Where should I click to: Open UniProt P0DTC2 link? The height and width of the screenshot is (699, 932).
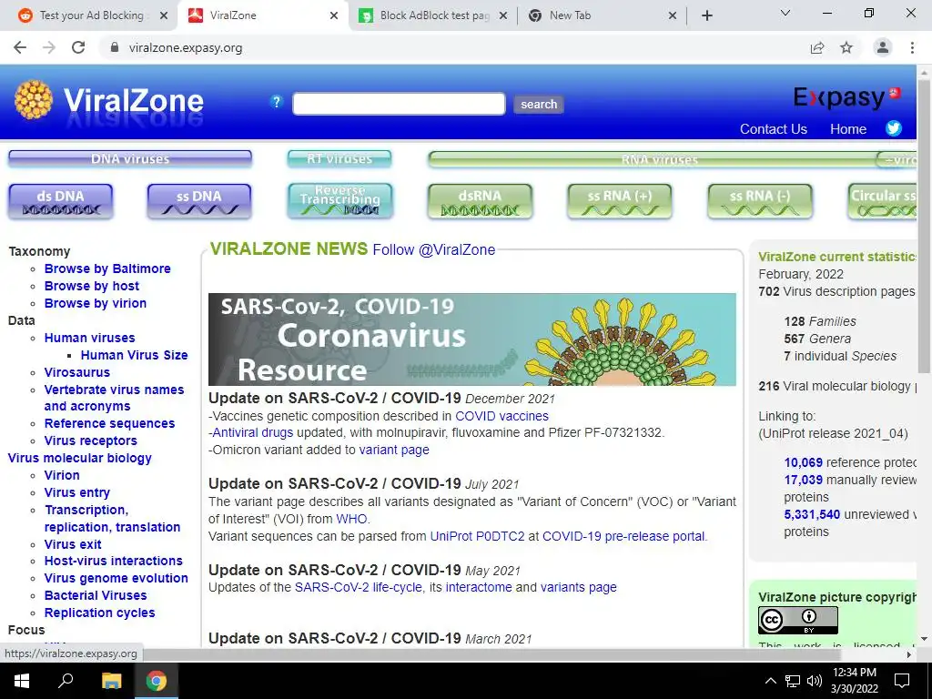pos(477,536)
